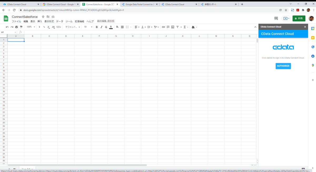This screenshot has height=172, width=316.
Task: Open the ファイル menu
Action: pos(16,21)
